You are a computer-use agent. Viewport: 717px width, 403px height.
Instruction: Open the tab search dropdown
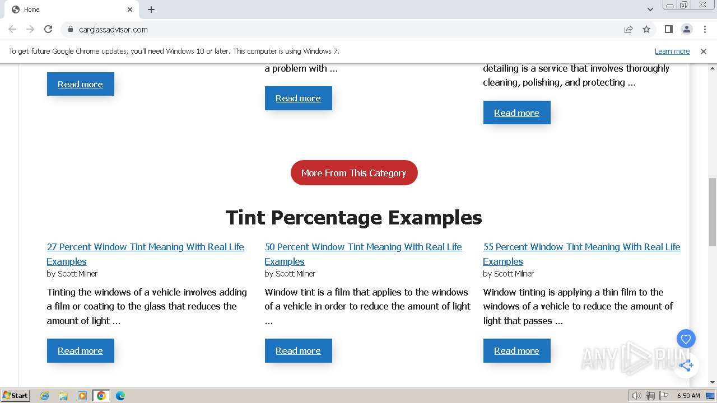click(650, 10)
